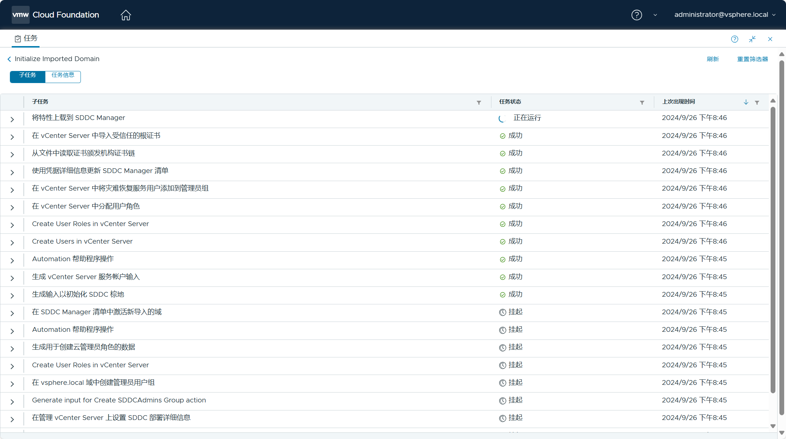Filter the 任务状态 column
This screenshot has height=439, width=786.
coord(642,102)
